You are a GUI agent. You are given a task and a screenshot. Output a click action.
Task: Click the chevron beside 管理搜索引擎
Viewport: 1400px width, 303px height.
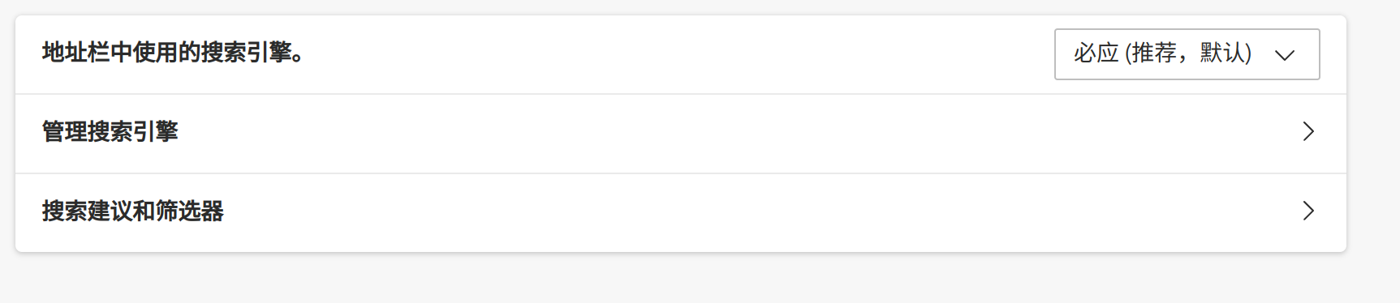tap(1308, 131)
